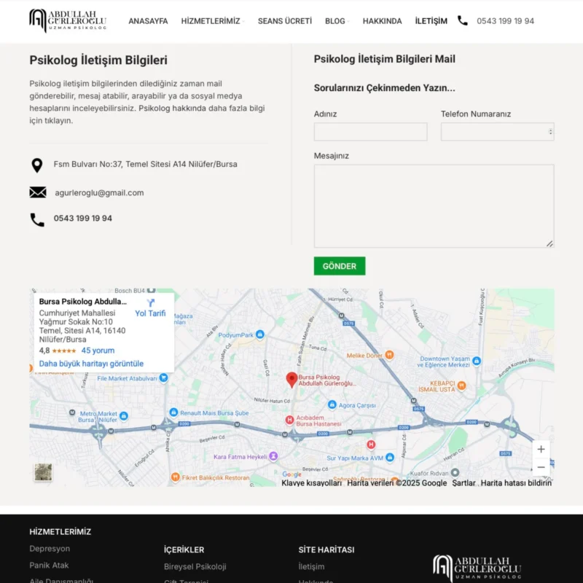Click the Sur Yapı Marka AVM marker

(x=390, y=458)
